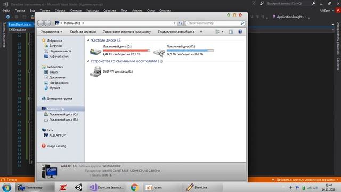The width and height of the screenshot is (341, 192).
Task: Open the address bar history dropdown
Action: tap(174, 23)
